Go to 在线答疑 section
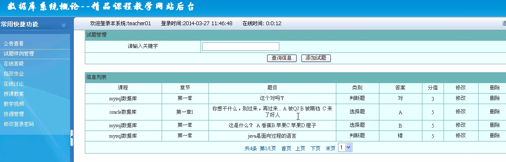Viewport: 506px width, 162px height. point(14,64)
